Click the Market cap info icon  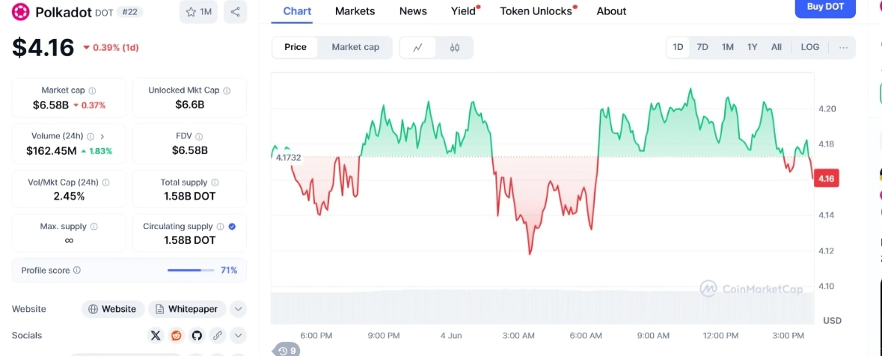pyautogui.click(x=92, y=90)
